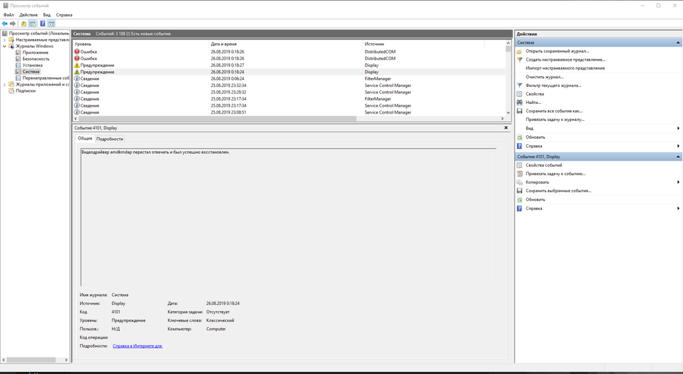Image resolution: width=683 pixels, height=374 pixels.
Task: Open the Справка menu in menu bar
Action: tap(64, 15)
